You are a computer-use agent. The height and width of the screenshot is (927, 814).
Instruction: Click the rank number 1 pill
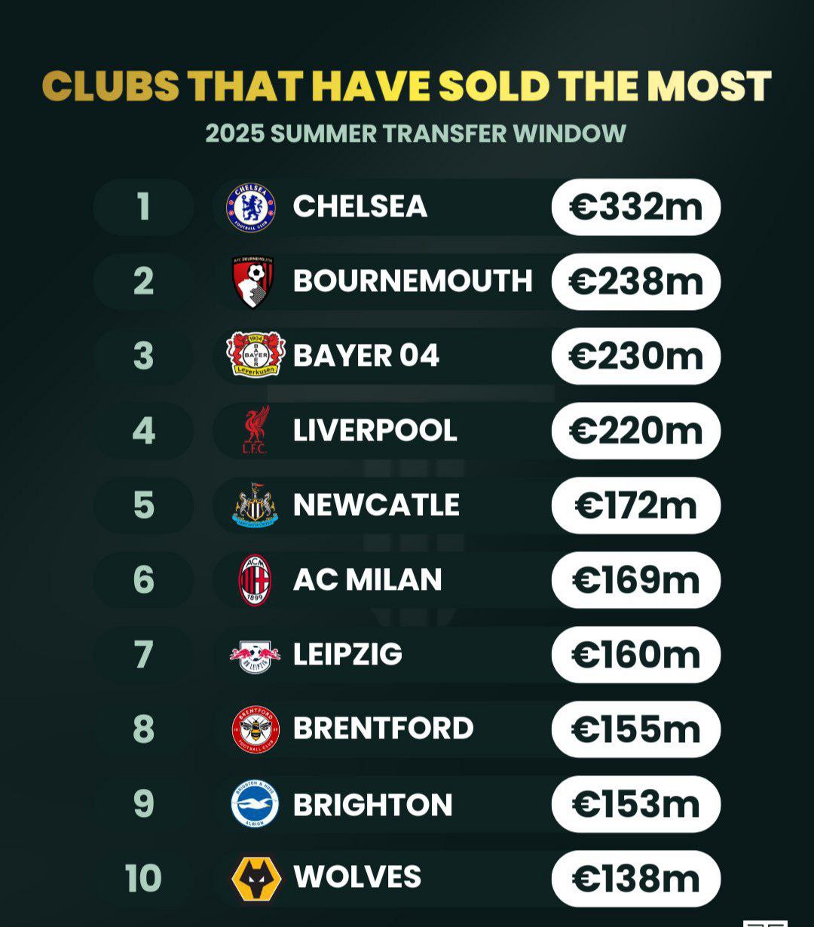(143, 207)
